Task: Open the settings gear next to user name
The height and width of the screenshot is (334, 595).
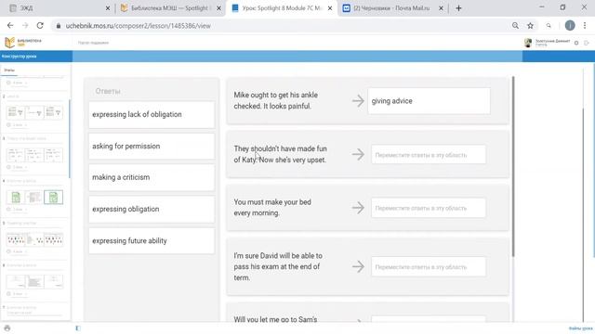Action: (576, 43)
